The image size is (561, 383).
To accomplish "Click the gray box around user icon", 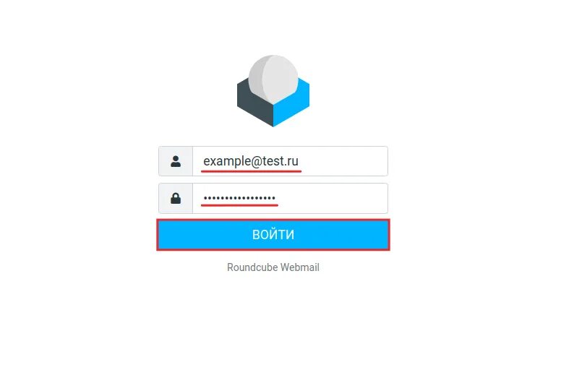I will [176, 161].
